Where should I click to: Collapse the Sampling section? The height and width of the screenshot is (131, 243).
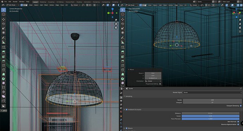tap(124, 96)
